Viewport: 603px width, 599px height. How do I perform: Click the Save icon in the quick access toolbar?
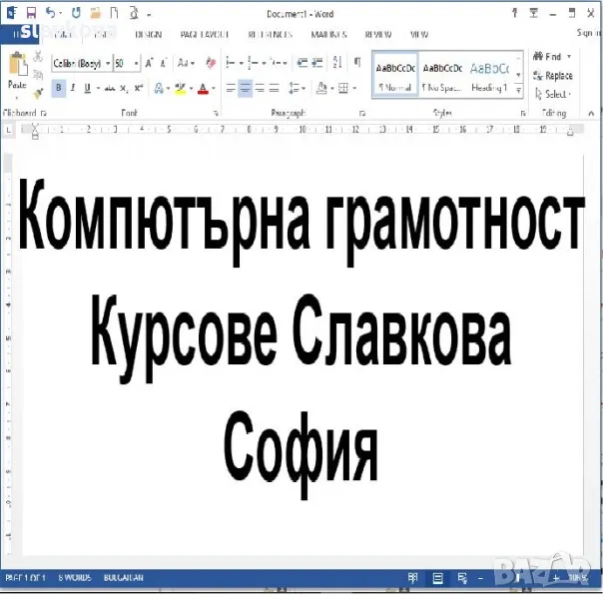(x=31, y=14)
